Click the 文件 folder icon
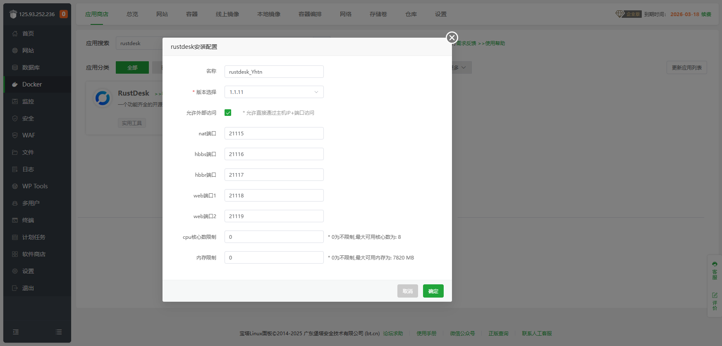The image size is (722, 346). (15, 152)
